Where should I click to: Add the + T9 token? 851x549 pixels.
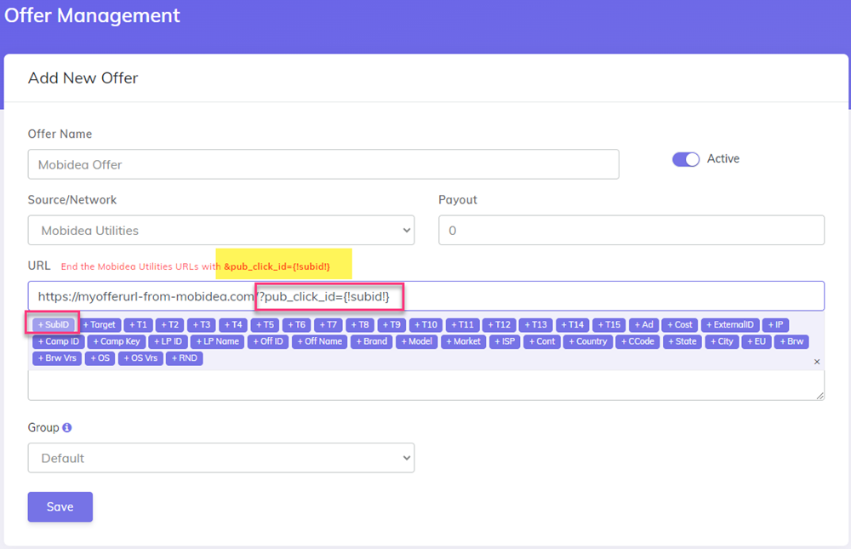391,325
